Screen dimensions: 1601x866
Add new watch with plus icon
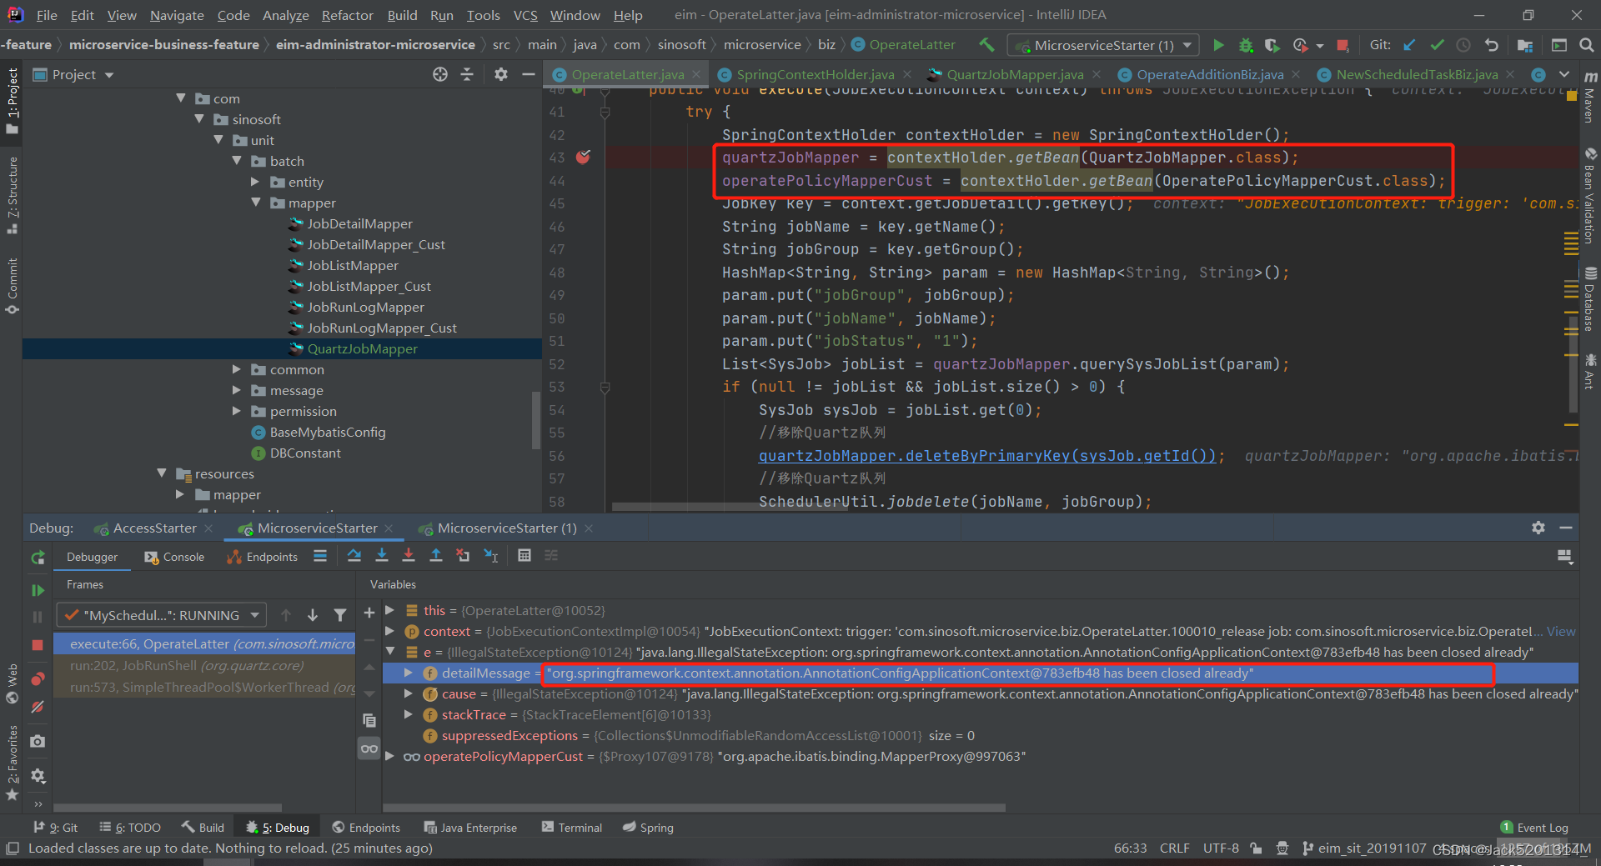pyautogui.click(x=369, y=613)
